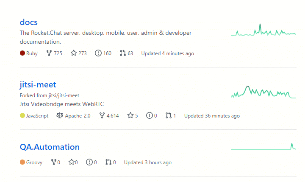This screenshot has width=305, height=182.
Task: Click the star icon showing 273
Action: [74, 53]
